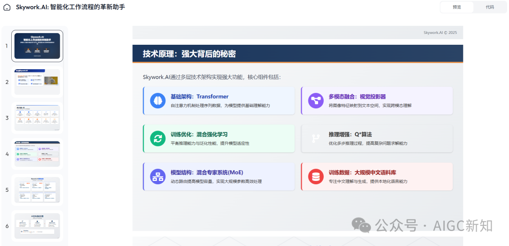
Task: Click description 专注中文理解与生成
Action: click(368, 181)
